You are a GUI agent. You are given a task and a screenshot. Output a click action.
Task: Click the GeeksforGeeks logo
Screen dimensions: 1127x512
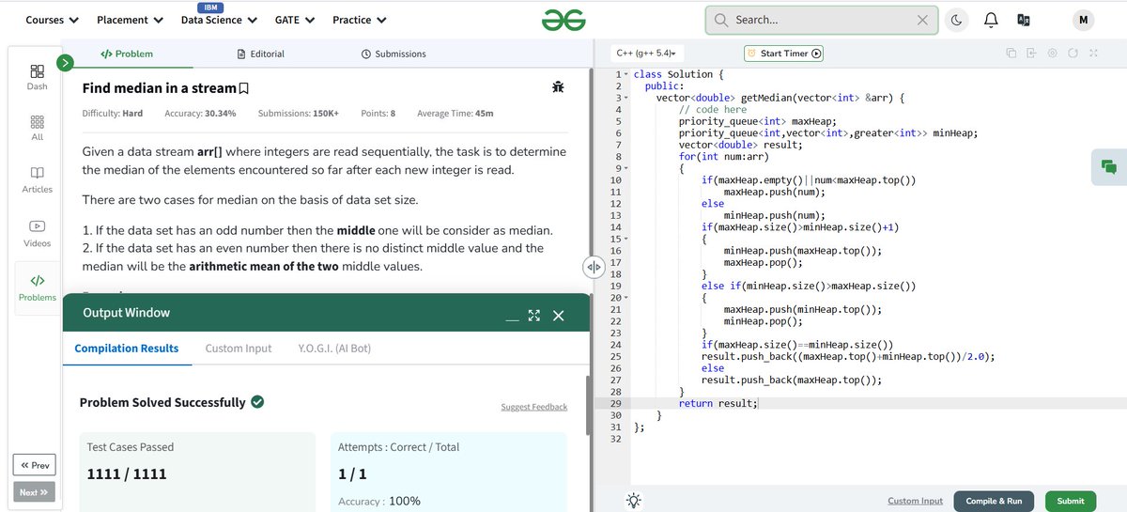click(x=563, y=20)
